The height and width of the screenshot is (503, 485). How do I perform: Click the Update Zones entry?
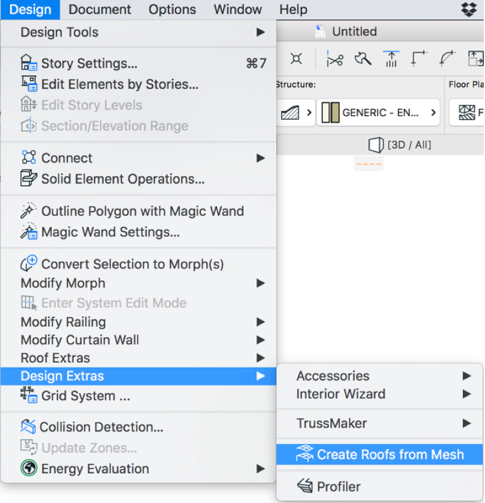138,448
